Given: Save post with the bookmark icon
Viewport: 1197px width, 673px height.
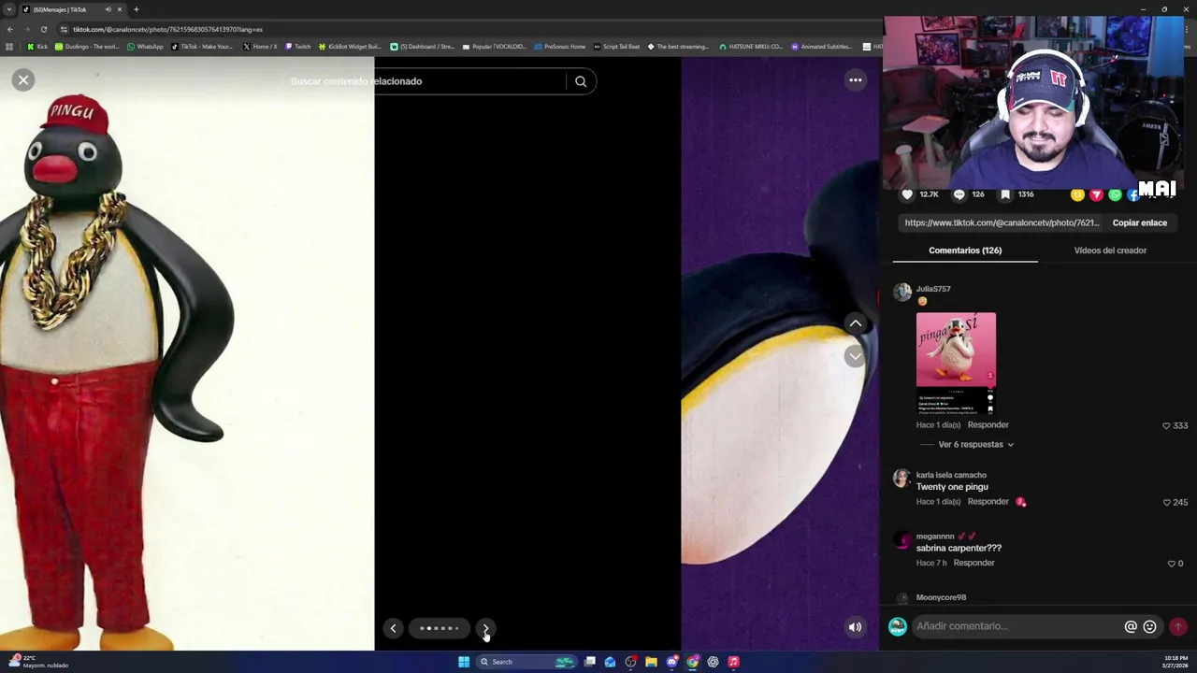Looking at the screenshot, I should [1005, 194].
